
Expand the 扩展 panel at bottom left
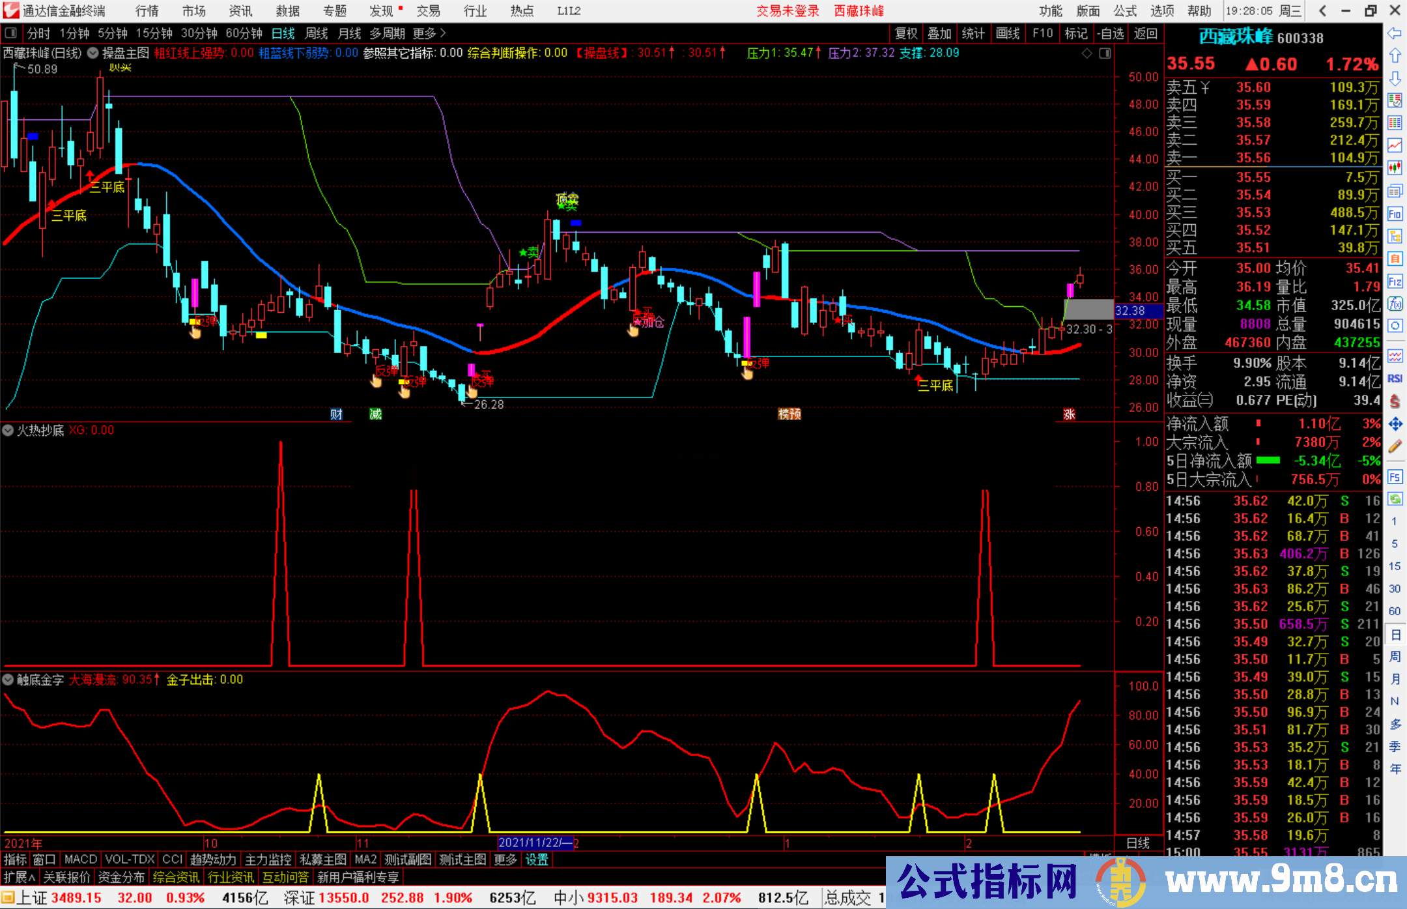click(x=20, y=877)
